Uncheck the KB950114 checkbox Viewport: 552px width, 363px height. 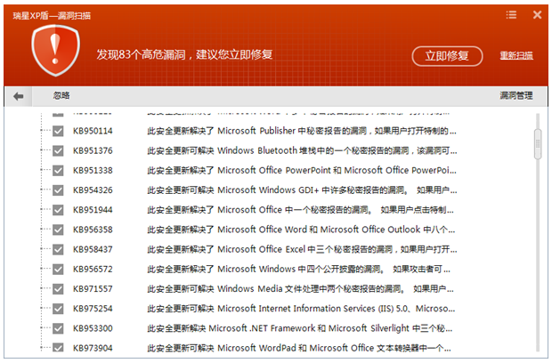pos(58,131)
